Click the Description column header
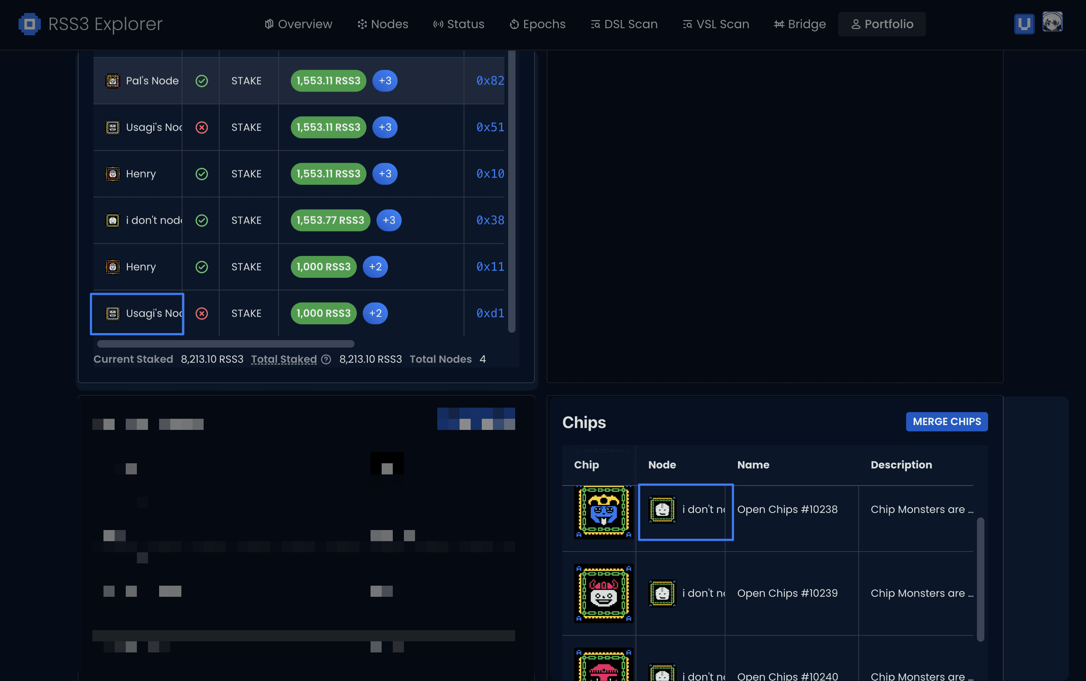Screen dimensions: 1086x681 [x=901, y=465]
